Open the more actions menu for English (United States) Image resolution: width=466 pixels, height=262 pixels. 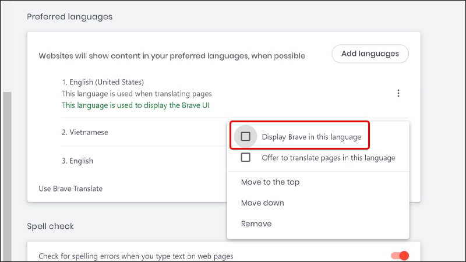click(x=398, y=93)
